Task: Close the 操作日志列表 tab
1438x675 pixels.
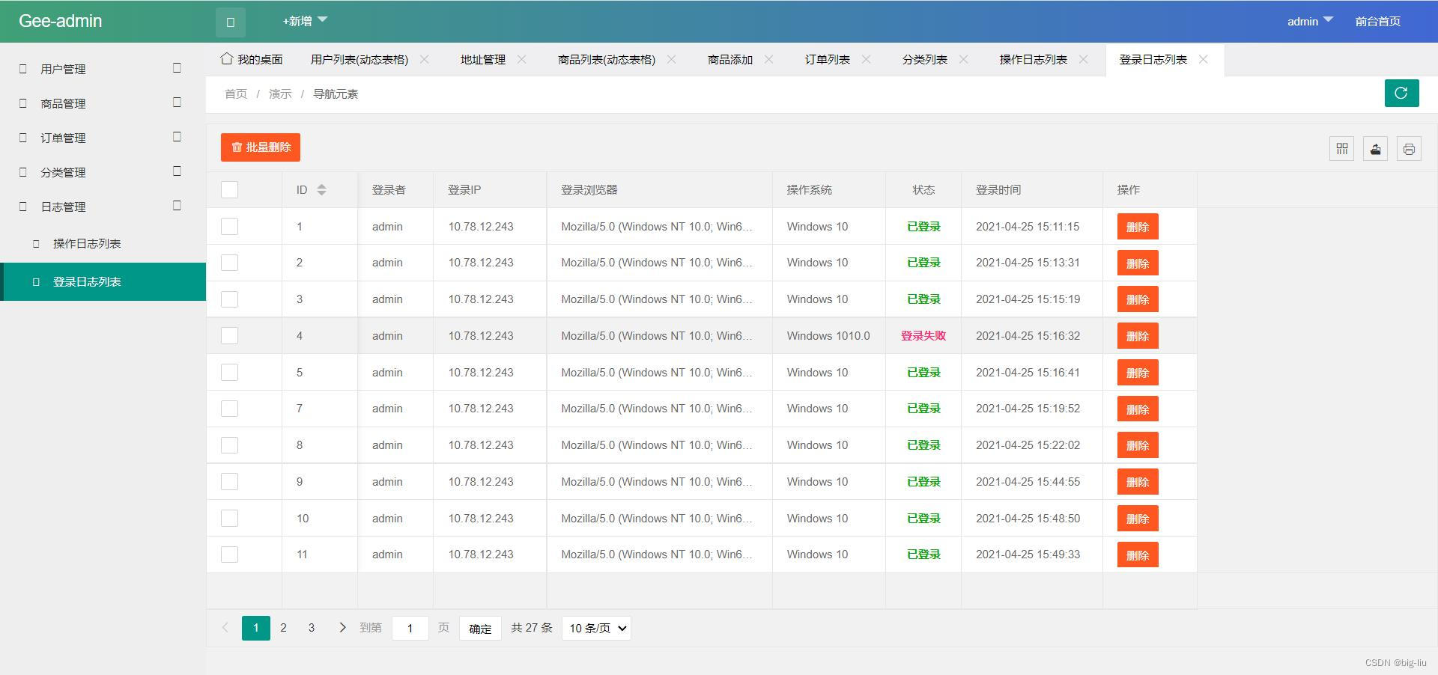Action: (1084, 59)
